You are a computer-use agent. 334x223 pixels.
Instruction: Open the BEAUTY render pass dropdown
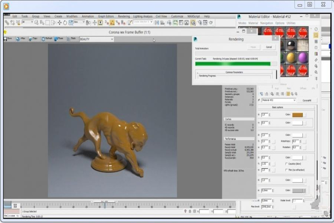tap(96, 39)
